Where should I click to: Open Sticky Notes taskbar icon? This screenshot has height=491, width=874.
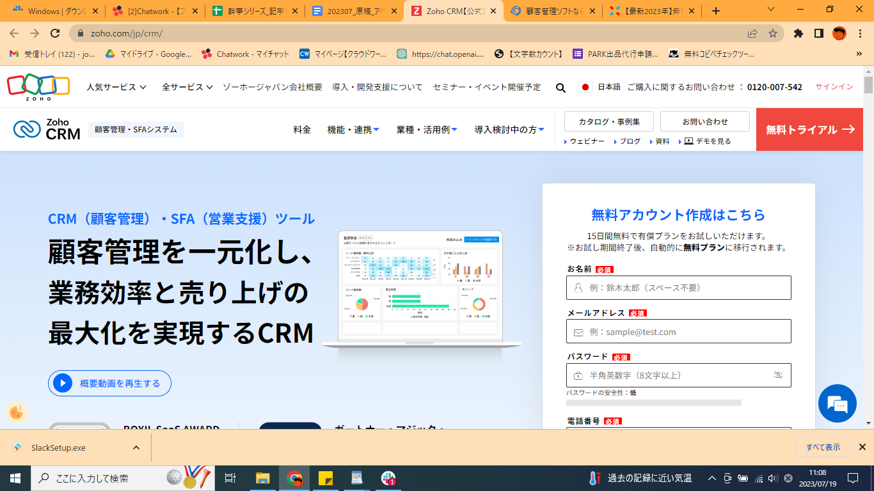tap(325, 478)
